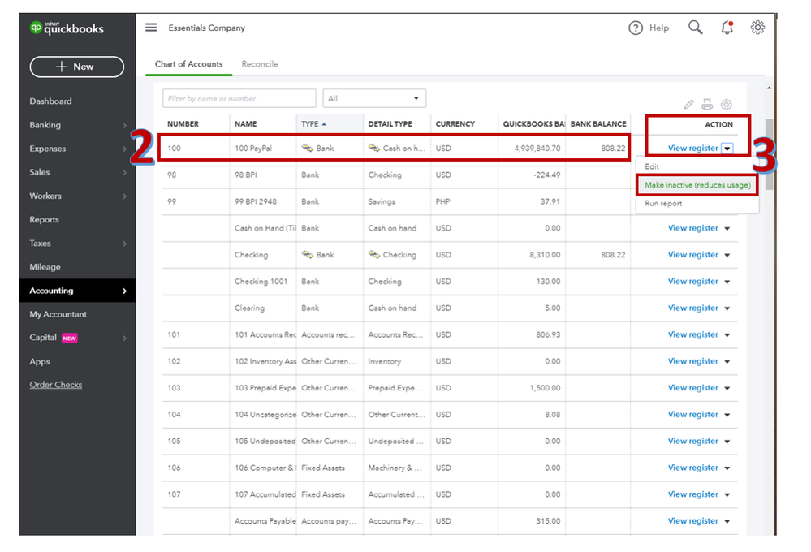Click the CURRENCY column header
811x552 pixels.
(455, 124)
